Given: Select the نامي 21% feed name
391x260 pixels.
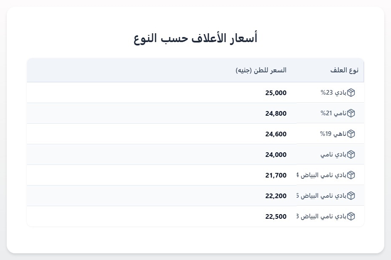Looking at the screenshot, I should click(333, 113).
